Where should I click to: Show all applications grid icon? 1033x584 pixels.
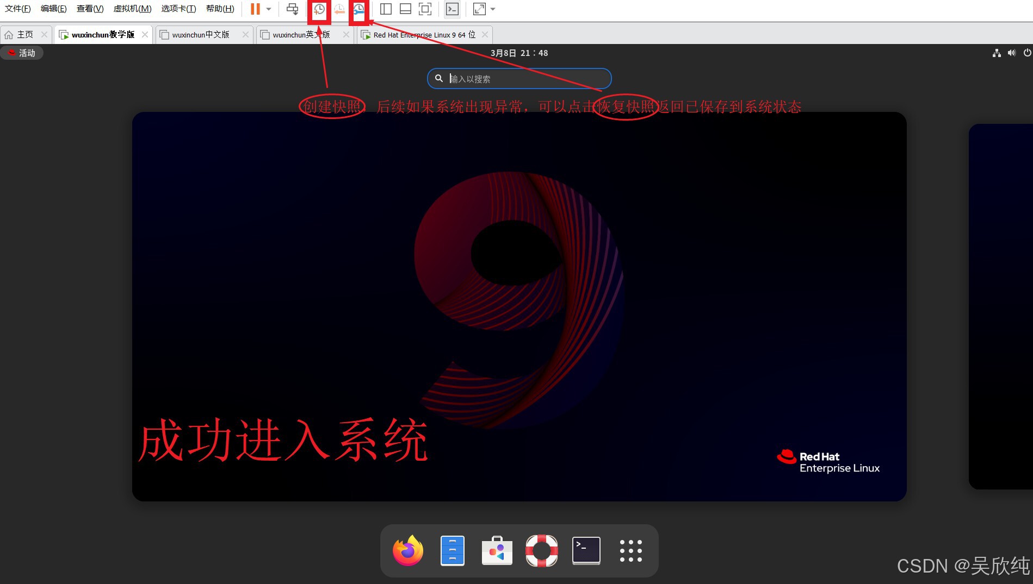631,550
